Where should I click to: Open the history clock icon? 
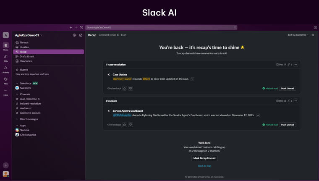click(81, 27)
